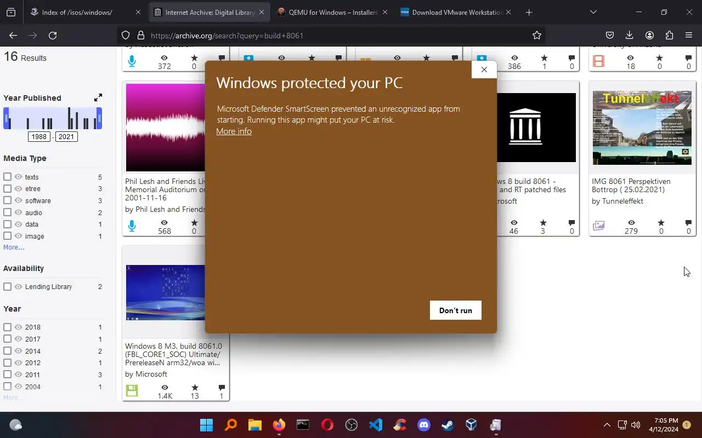The image size is (702, 438).
Task: Click the 2021 end year field
Action: [x=66, y=136]
